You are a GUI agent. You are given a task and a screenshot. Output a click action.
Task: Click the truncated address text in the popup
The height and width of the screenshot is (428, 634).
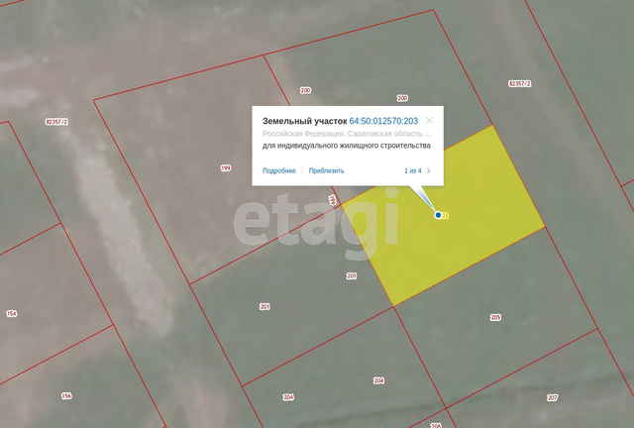click(347, 133)
